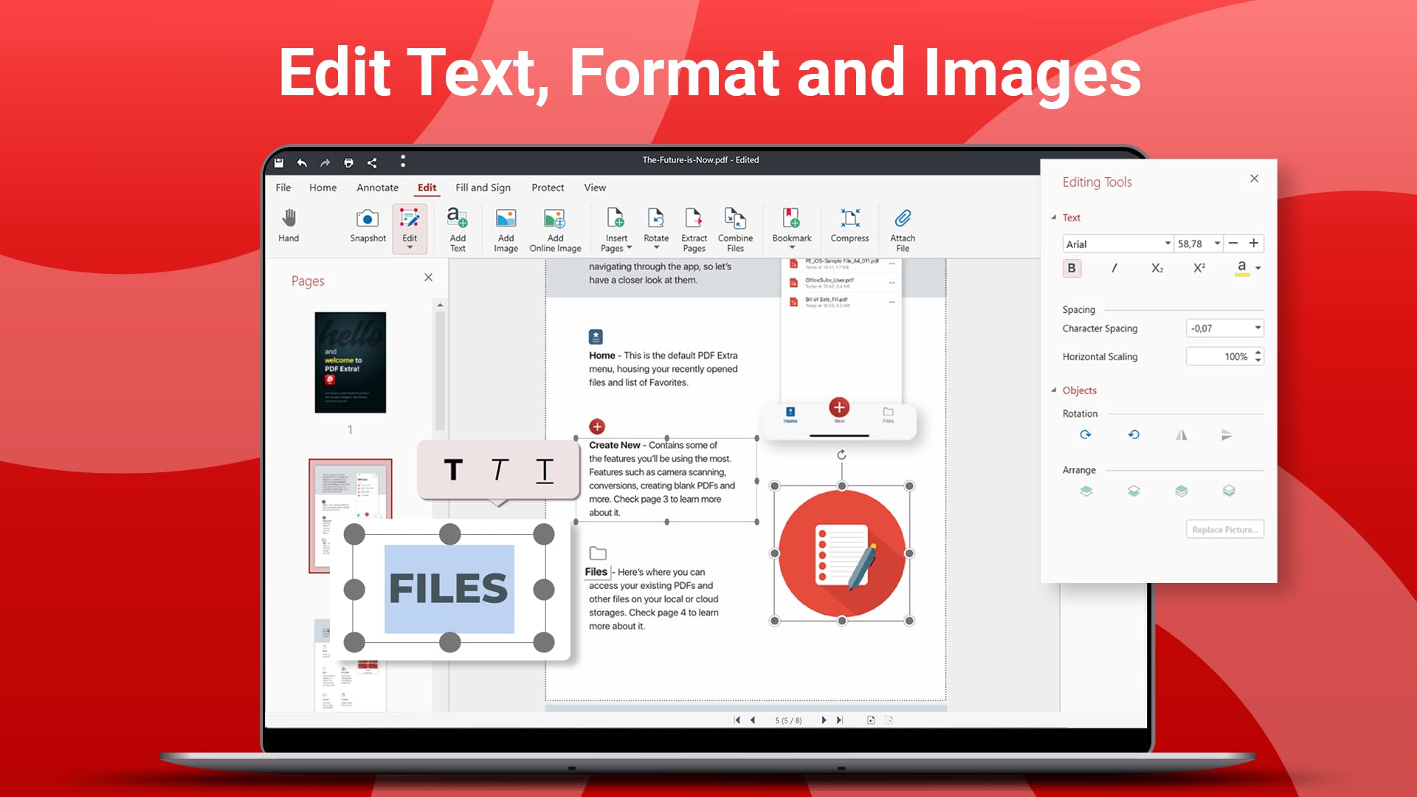Click Add Image in the toolbar
This screenshot has width=1417, height=797.
tap(506, 227)
